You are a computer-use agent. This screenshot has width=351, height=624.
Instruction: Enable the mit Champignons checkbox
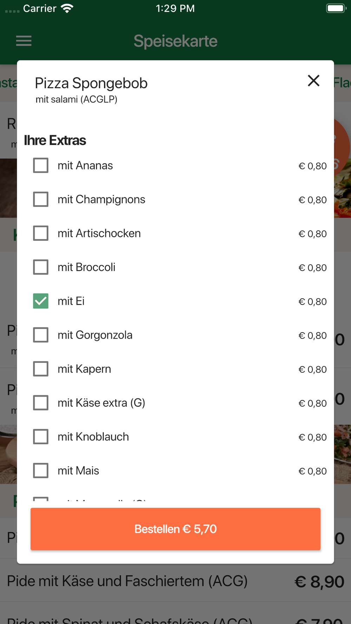41,199
